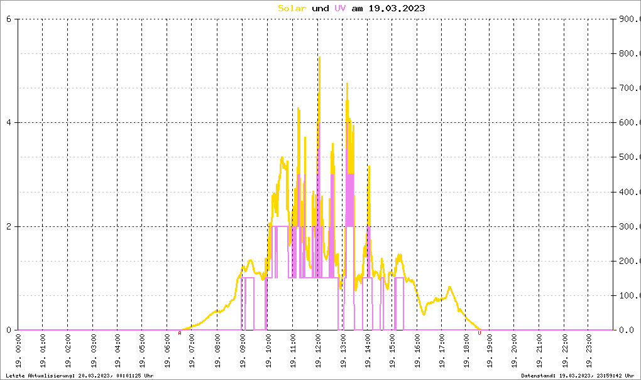Select the left y-axis value 2
This screenshot has width=641, height=380.
click(x=8, y=226)
